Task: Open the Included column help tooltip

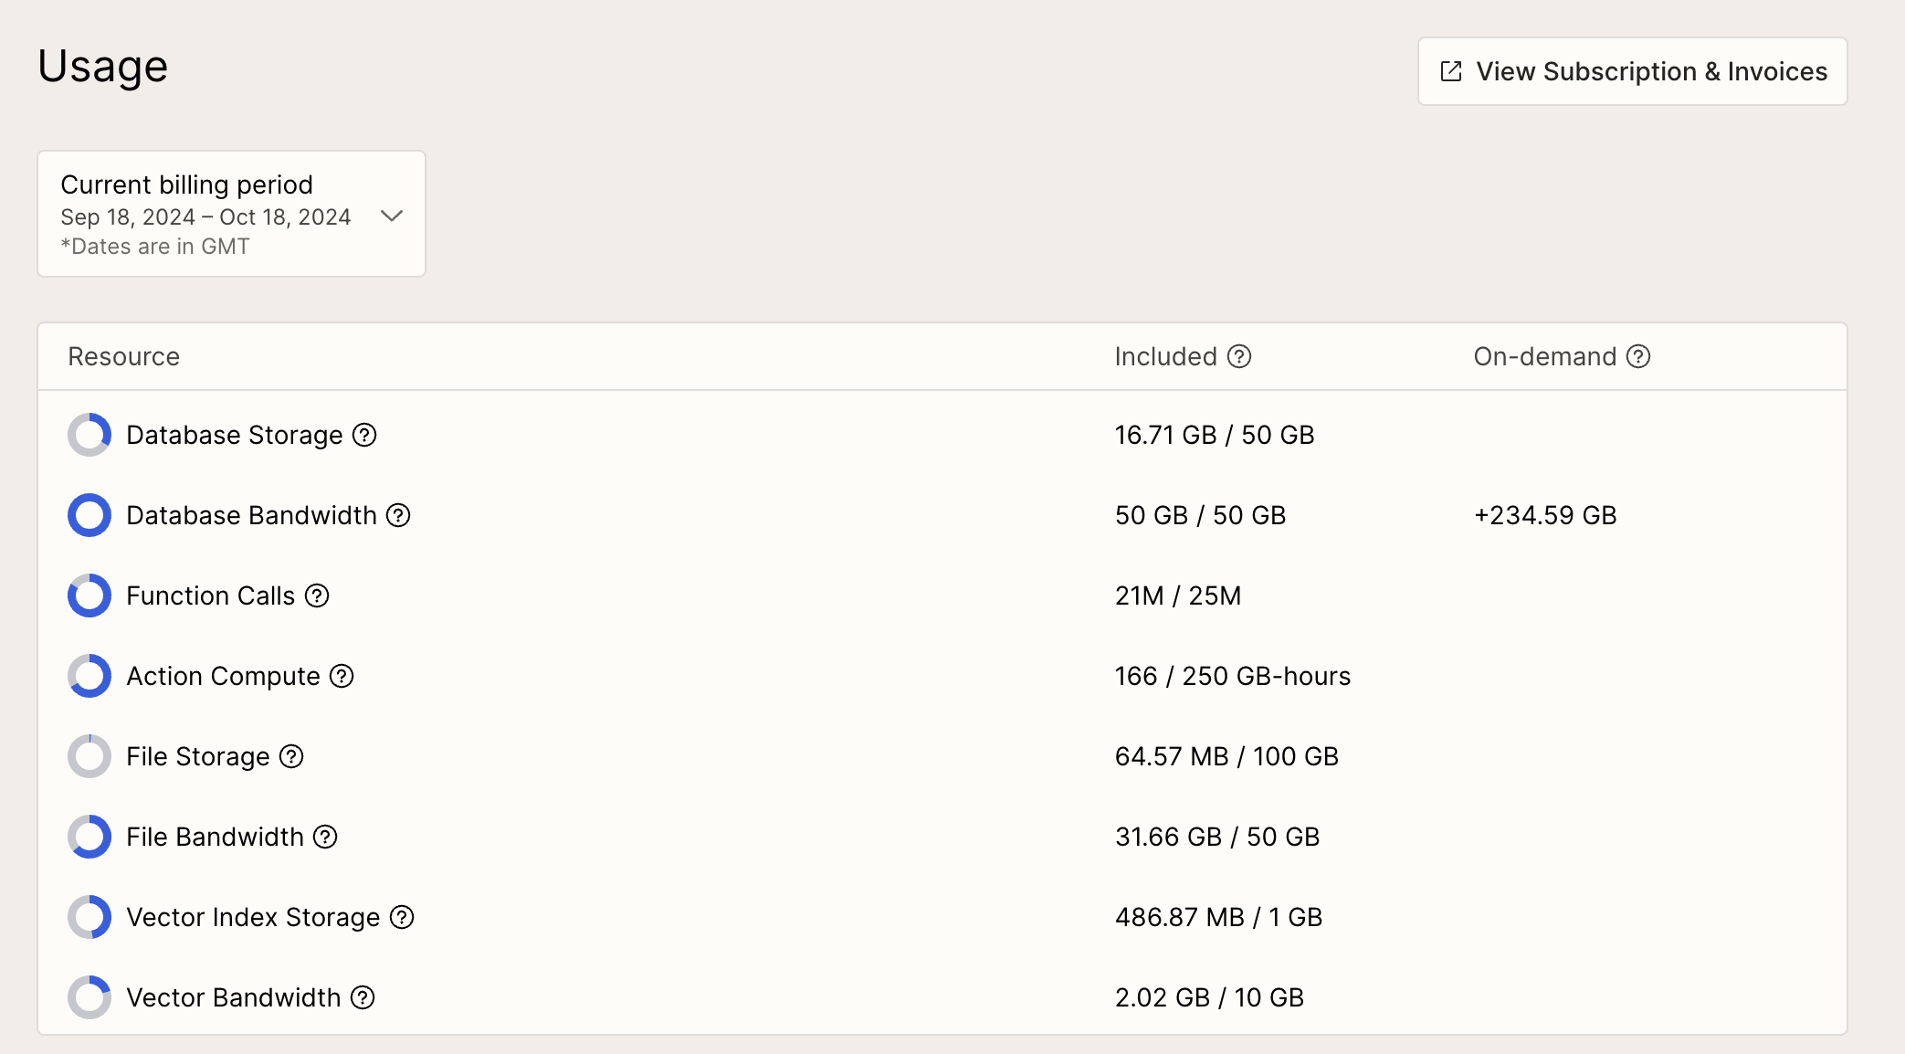Action: click(x=1239, y=356)
